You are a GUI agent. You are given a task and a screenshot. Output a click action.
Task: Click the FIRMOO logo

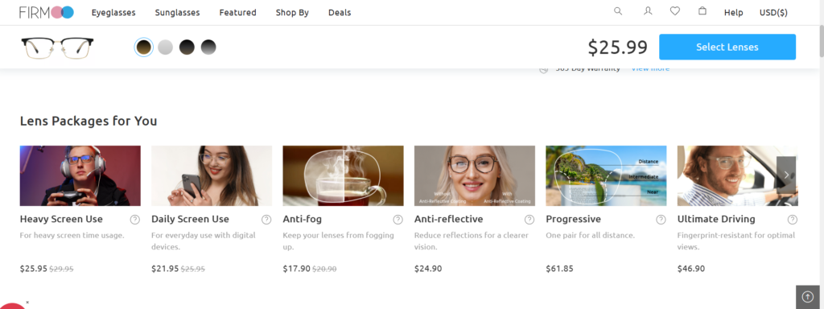tap(47, 12)
